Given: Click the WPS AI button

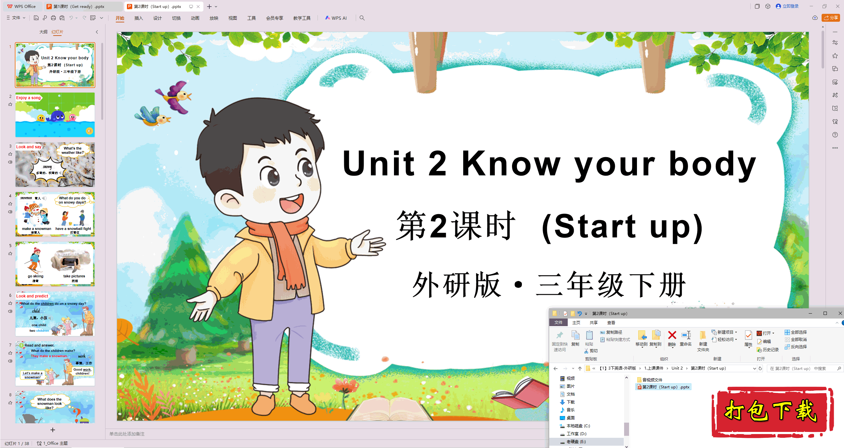Looking at the screenshot, I should tap(336, 18).
